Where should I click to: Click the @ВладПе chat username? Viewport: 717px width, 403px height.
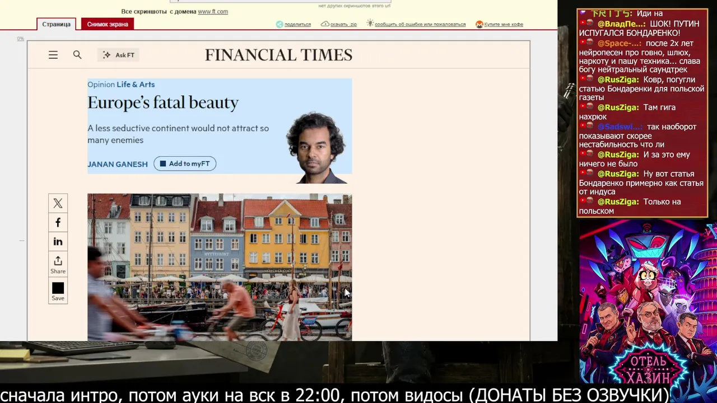pyautogui.click(x=621, y=24)
